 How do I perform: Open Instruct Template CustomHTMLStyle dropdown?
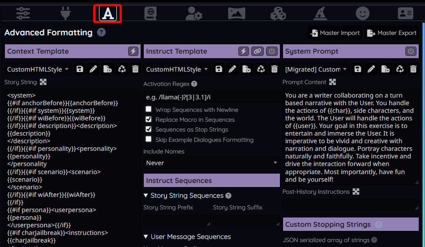(177, 69)
